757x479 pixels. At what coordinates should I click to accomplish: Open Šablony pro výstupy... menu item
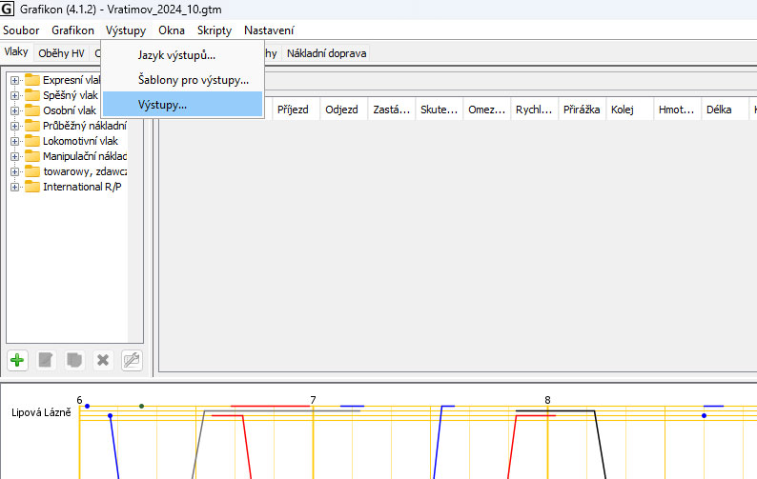[x=194, y=79]
